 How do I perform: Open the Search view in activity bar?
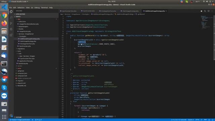tap(11, 17)
